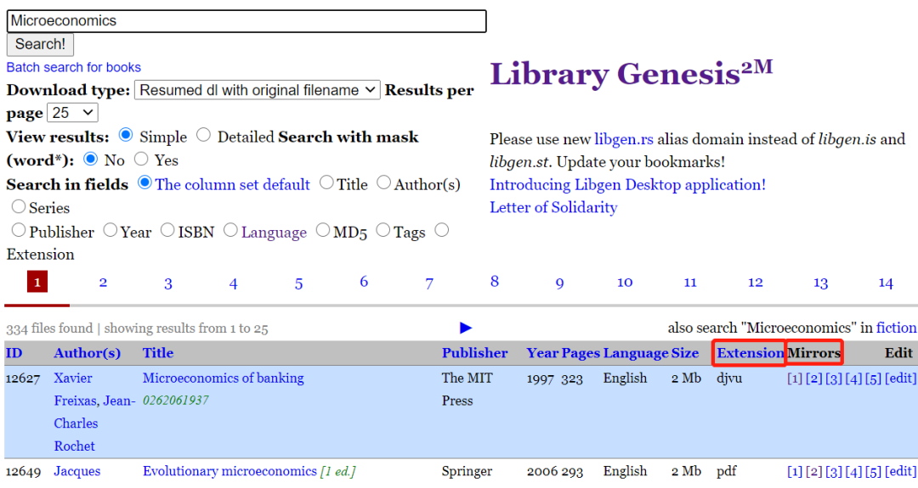Open the Batch search for books link

point(74,67)
